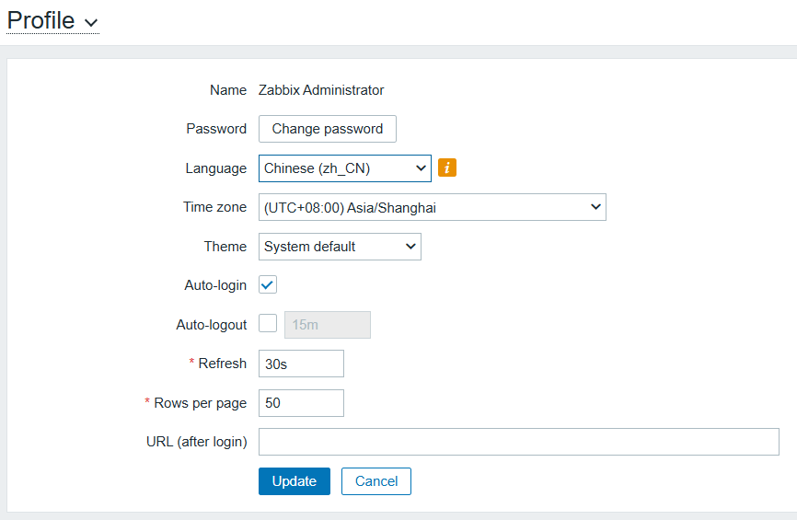Image resolution: width=797 pixels, height=520 pixels.
Task: Focus the Rows per page field
Action: (x=302, y=403)
